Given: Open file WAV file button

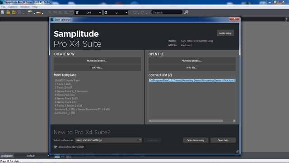Looking at the screenshot, I should click(x=192, y=67).
